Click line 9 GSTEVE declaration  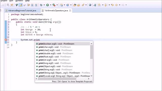pyautogui.click(x=36, y=35)
